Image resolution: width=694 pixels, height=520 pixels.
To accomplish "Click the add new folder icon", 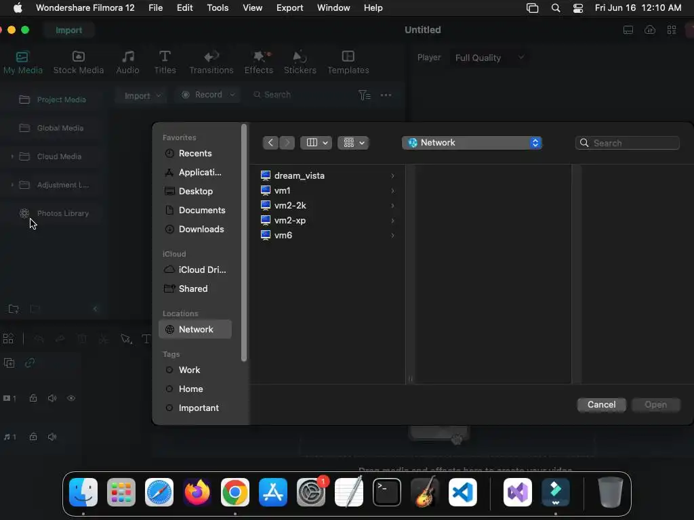I will tap(14, 309).
